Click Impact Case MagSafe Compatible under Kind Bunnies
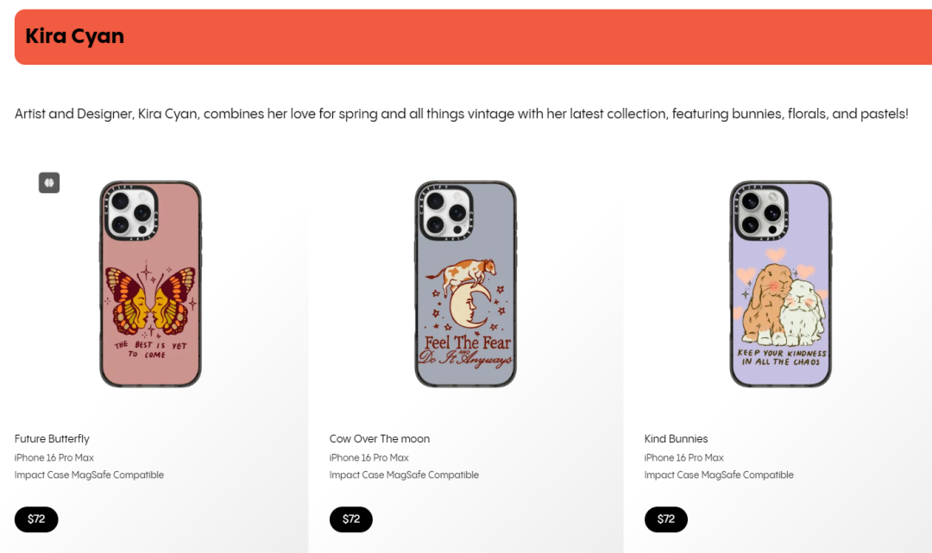This screenshot has width=932, height=553. tap(719, 475)
